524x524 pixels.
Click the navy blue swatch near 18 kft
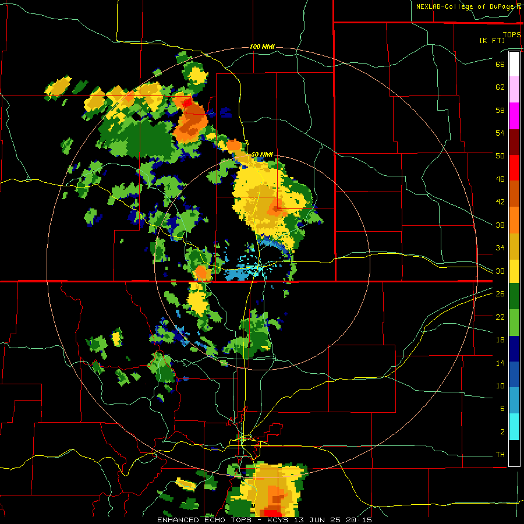pos(514,349)
